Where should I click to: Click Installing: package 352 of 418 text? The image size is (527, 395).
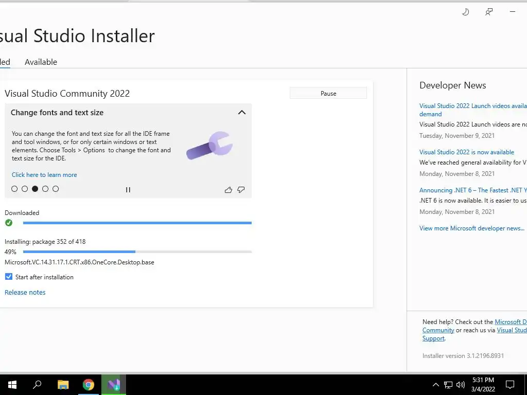pyautogui.click(x=45, y=242)
